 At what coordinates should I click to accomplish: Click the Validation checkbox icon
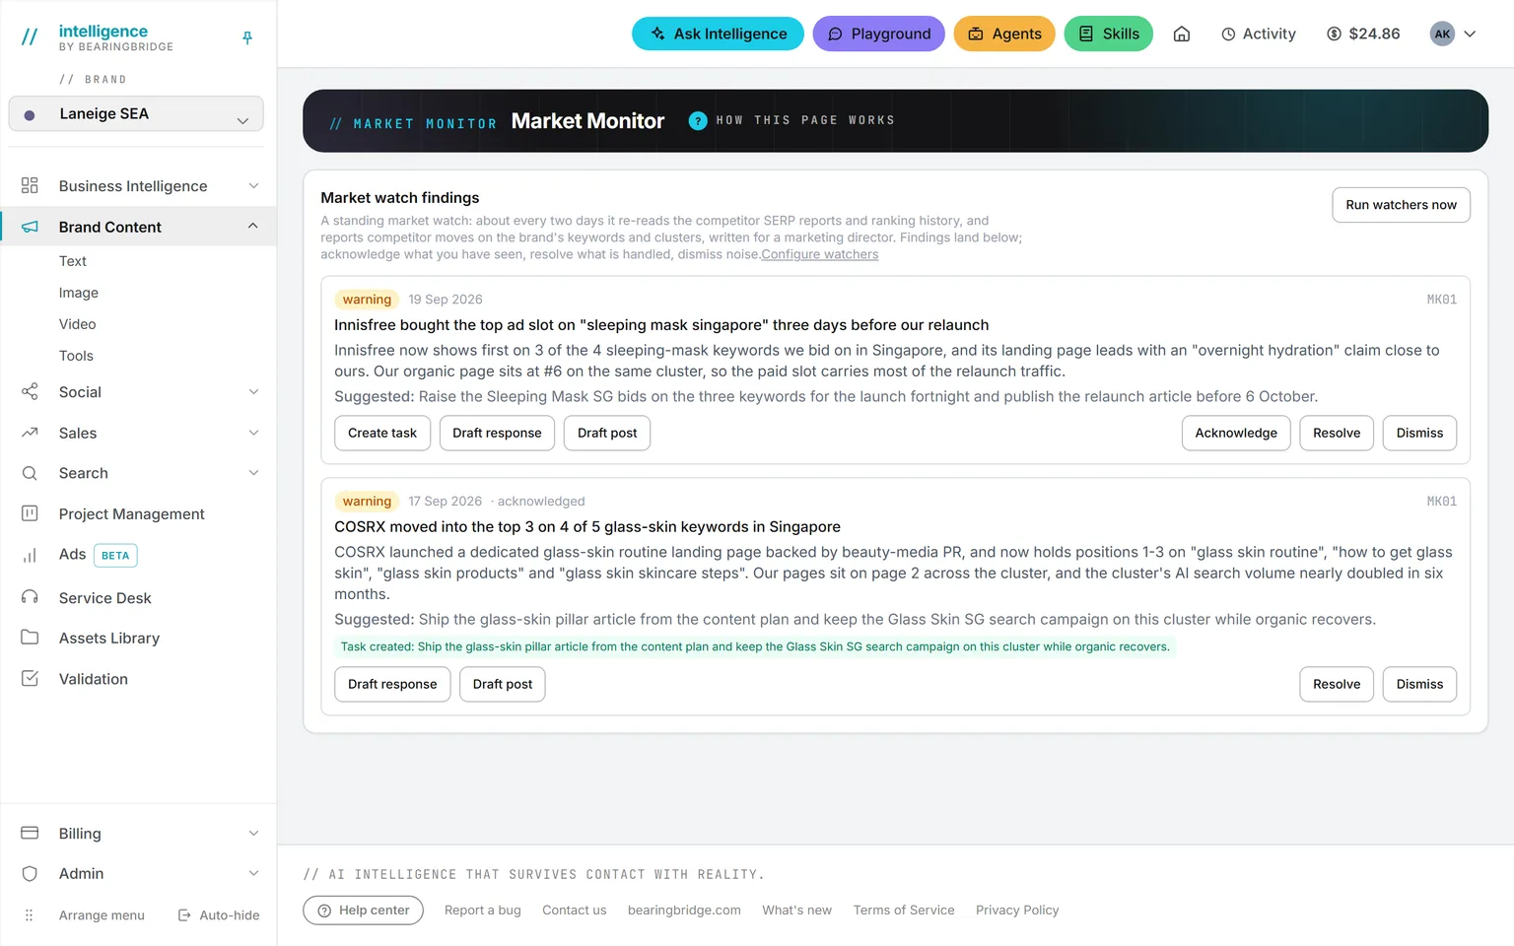pos(30,678)
